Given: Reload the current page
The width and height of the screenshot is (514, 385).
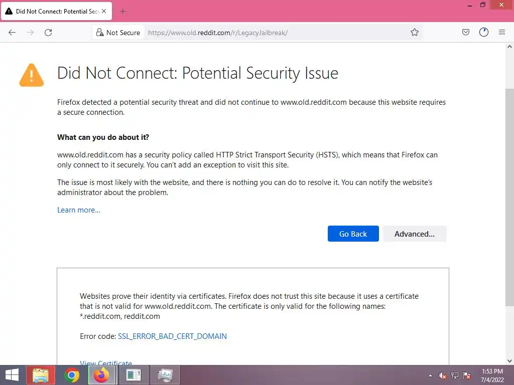Looking at the screenshot, I should (x=48, y=33).
